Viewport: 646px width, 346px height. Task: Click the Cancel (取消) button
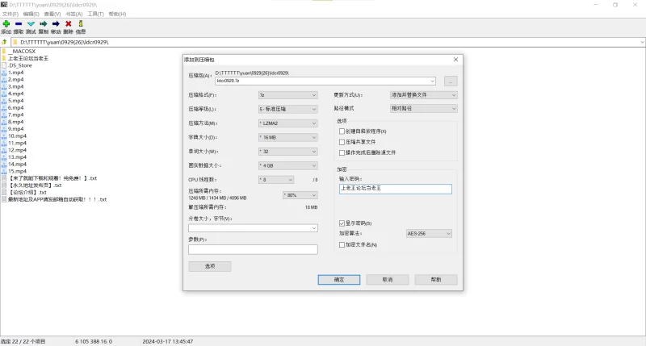point(388,279)
